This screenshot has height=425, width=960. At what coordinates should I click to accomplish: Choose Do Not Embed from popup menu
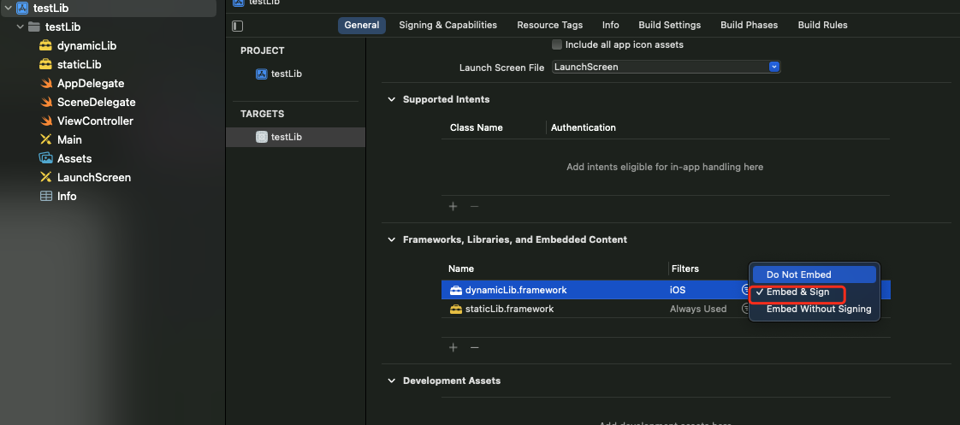point(815,274)
